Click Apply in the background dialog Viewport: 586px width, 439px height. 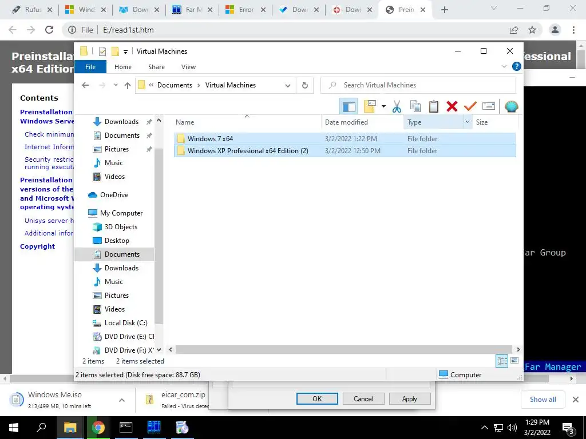410,398
